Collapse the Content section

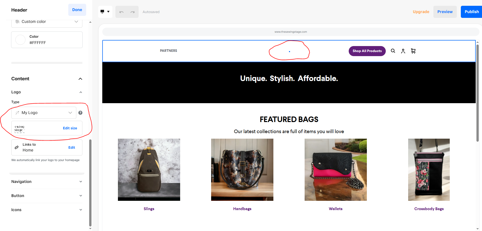pyautogui.click(x=80, y=79)
